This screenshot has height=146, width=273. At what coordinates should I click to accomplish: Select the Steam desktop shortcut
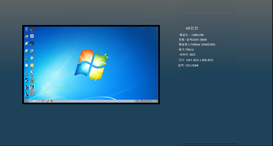(27, 80)
